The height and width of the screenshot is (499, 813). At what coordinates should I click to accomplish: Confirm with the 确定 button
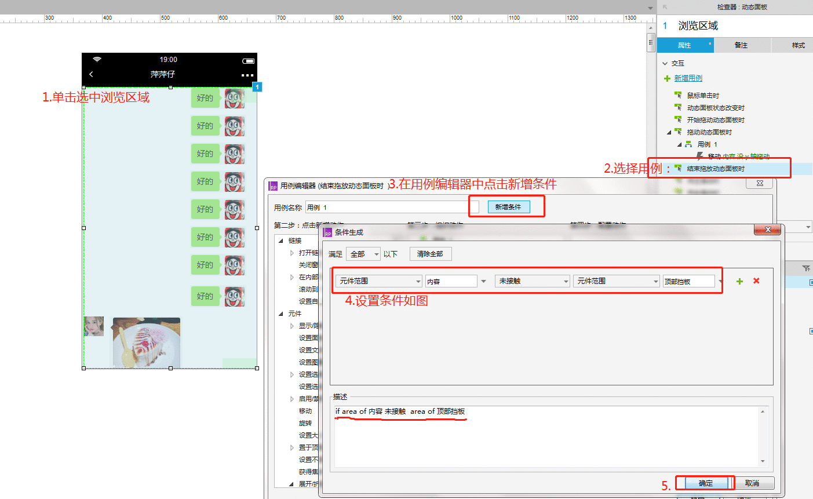pos(706,483)
